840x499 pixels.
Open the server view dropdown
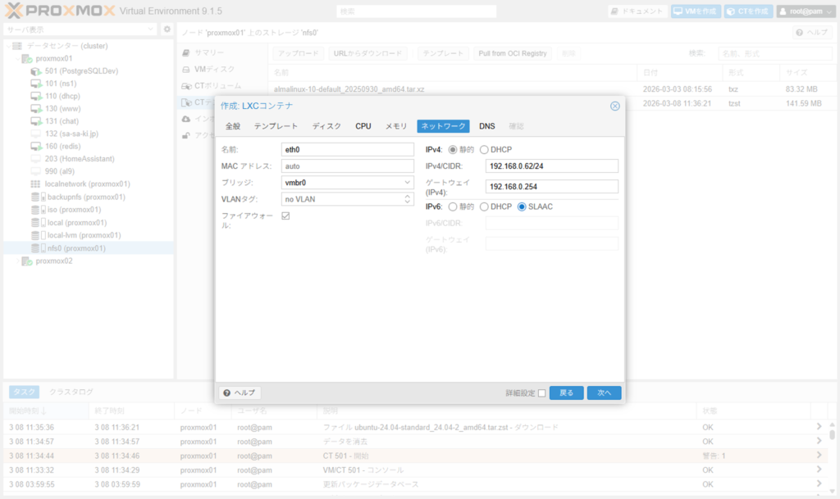tap(151, 29)
